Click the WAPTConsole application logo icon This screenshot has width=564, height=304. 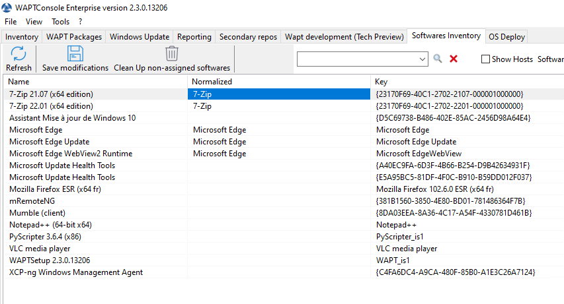tap(7, 7)
